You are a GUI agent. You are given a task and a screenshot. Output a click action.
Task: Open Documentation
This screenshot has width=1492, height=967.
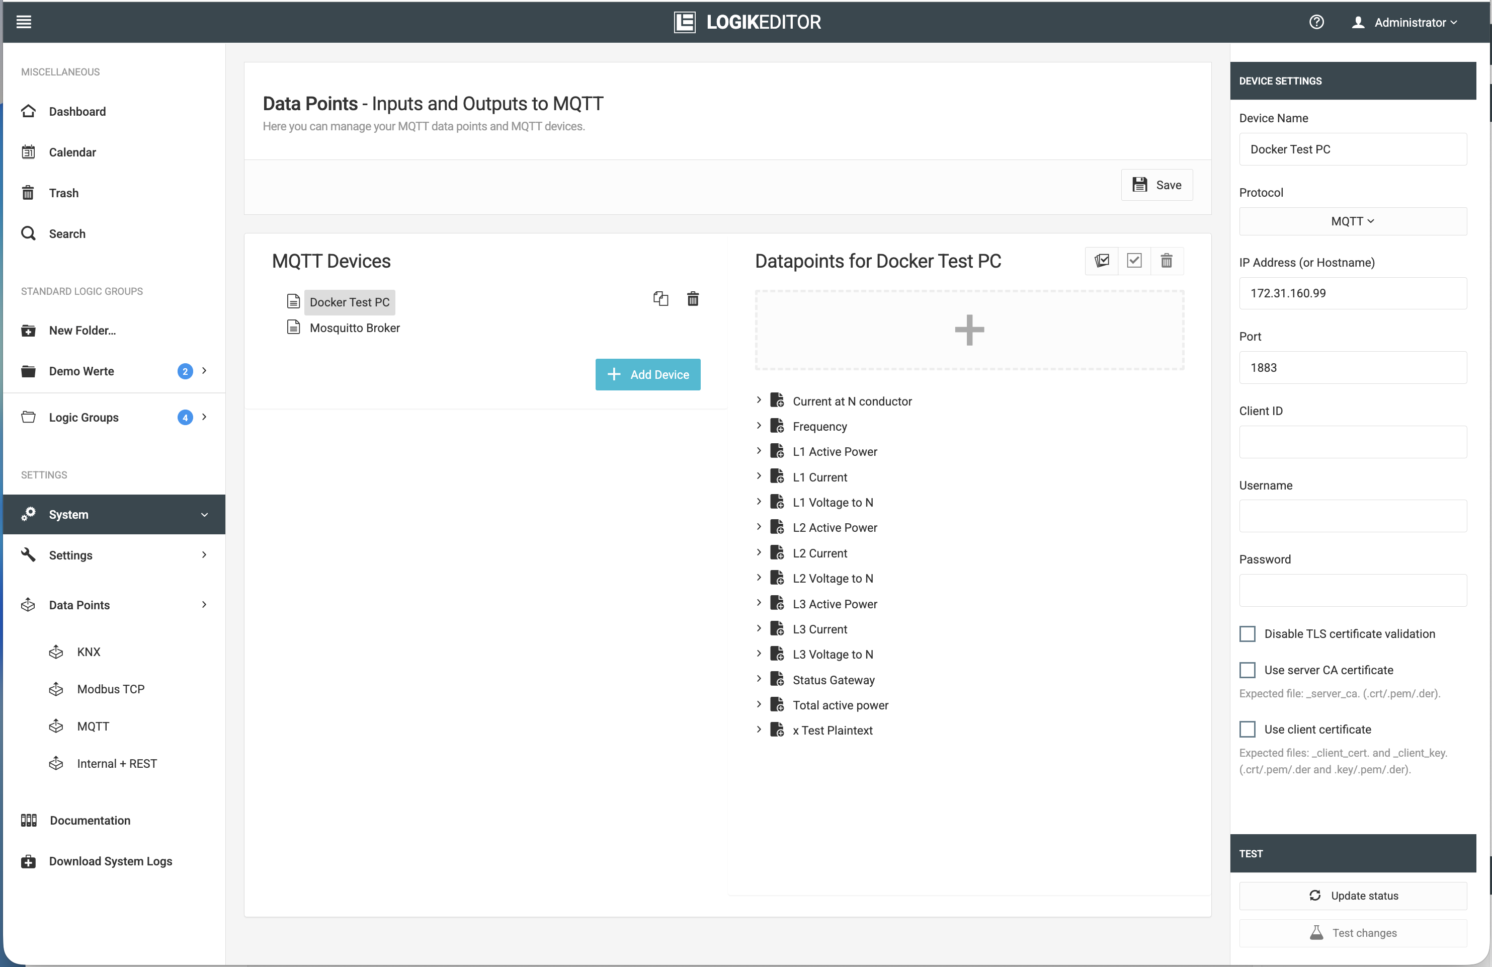click(x=90, y=820)
